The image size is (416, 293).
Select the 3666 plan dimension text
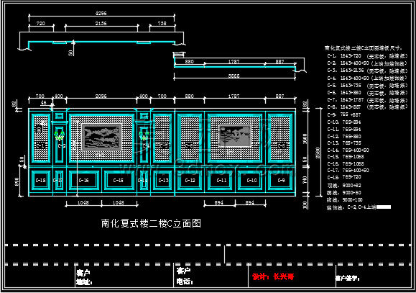(x=234, y=76)
